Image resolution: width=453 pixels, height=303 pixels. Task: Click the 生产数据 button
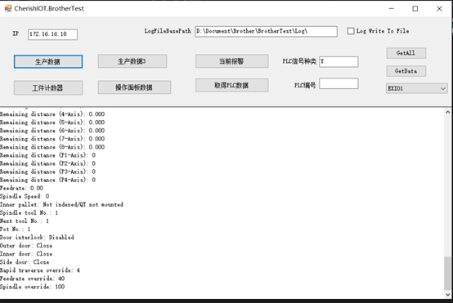(48, 62)
